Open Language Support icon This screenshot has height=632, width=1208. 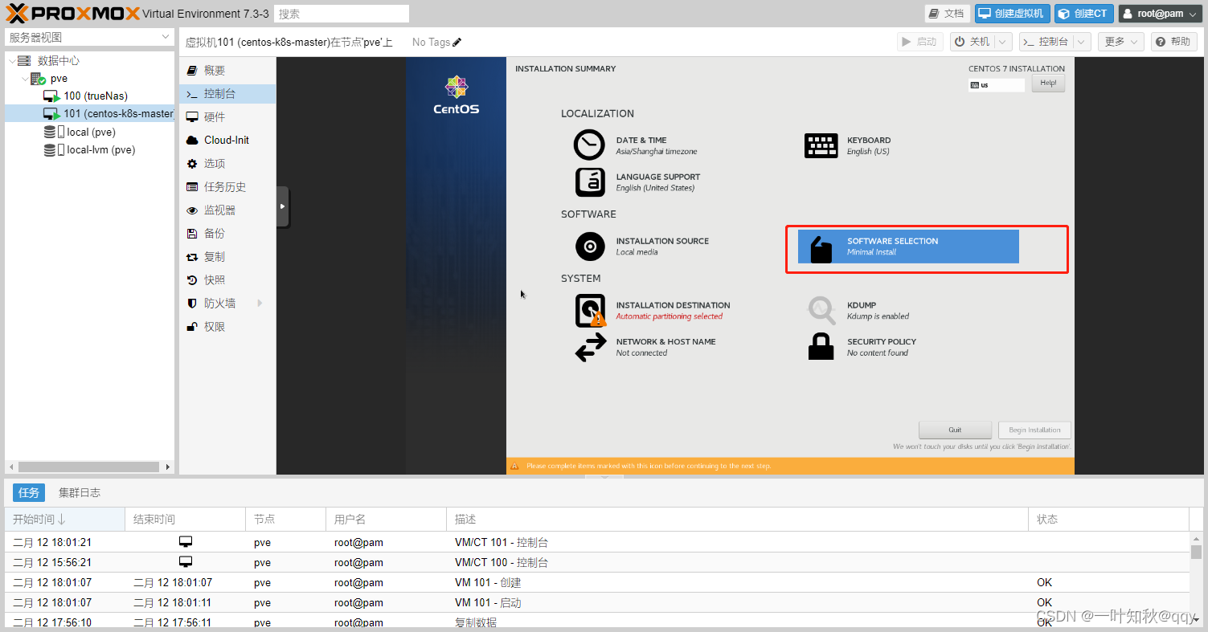click(590, 182)
